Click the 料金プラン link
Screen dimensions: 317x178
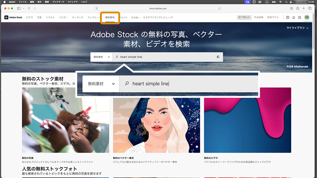point(273,17)
